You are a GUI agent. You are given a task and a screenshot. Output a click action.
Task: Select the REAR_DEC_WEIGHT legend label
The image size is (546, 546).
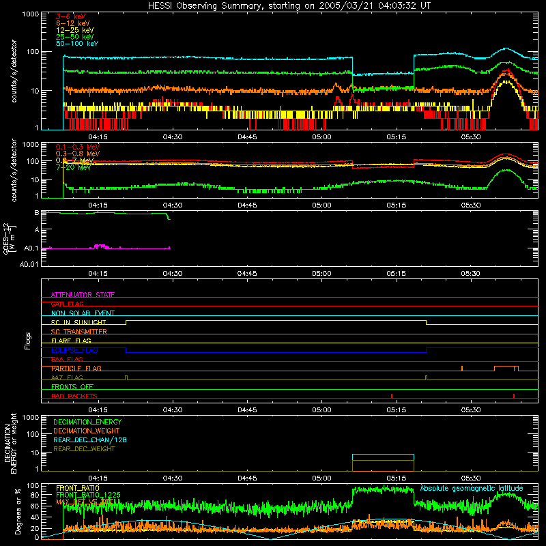(84, 449)
